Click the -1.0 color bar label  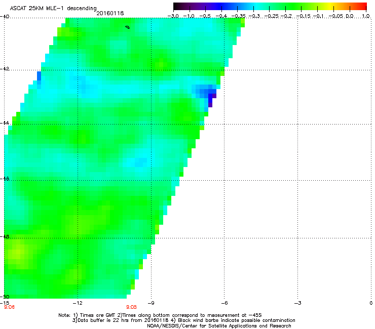click(x=189, y=16)
